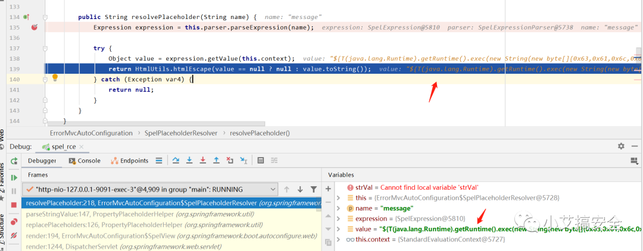
Task: Click the blue Step Into icon
Action: (189, 161)
